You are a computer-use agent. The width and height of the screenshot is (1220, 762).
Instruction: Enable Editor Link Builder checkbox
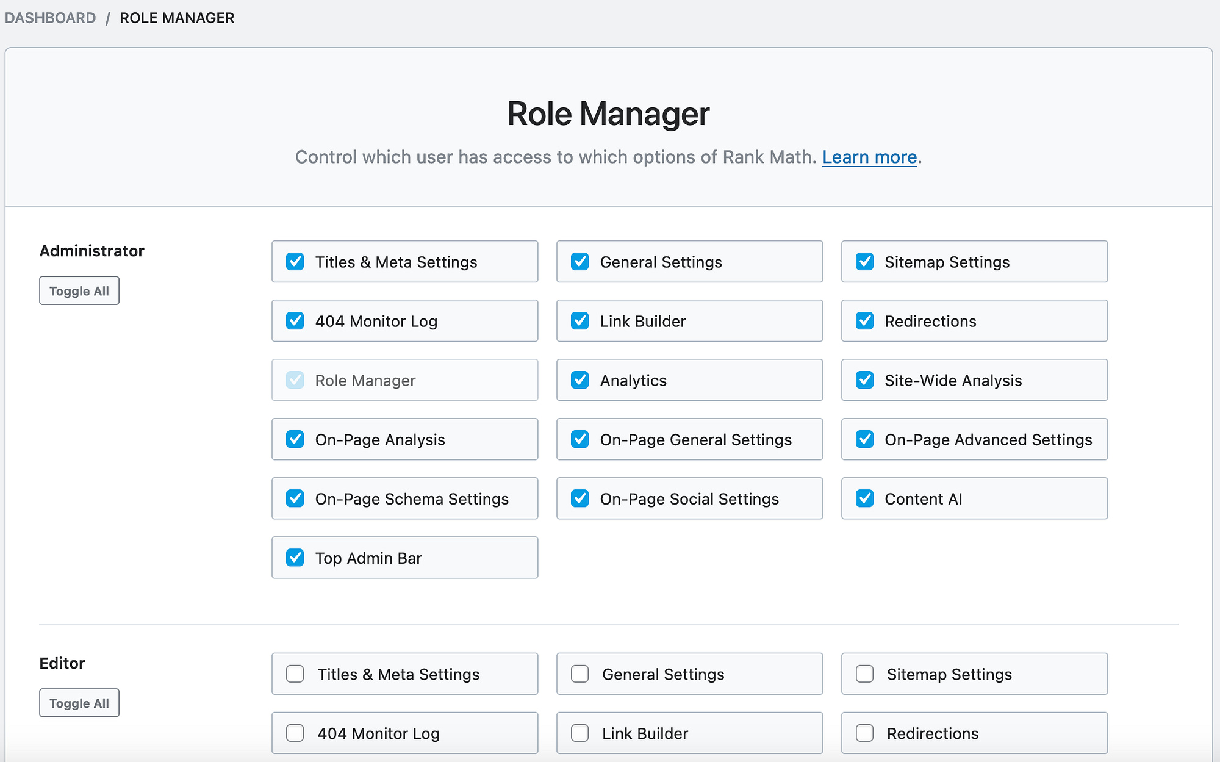(580, 733)
